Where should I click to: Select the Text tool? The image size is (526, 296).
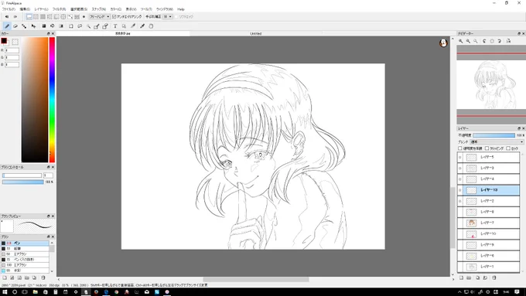[x=115, y=26]
